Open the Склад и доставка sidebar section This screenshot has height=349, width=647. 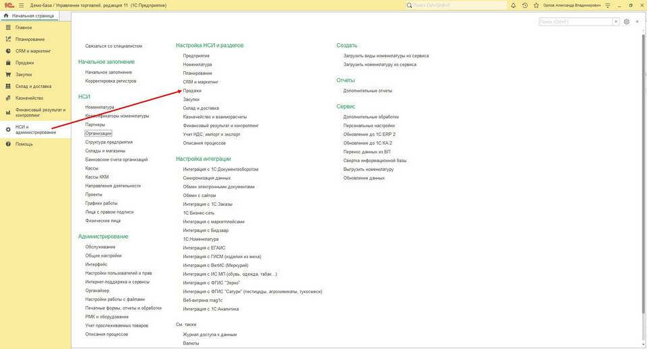pyautogui.click(x=34, y=87)
